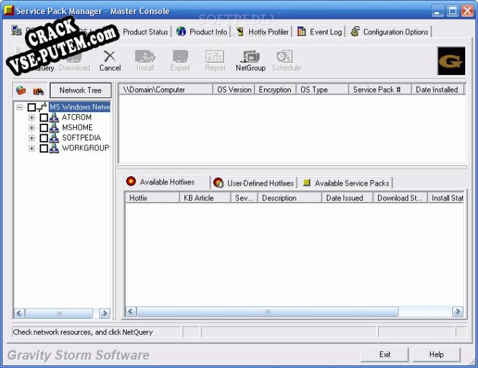Sort by the Hotfix column header
Image resolution: width=478 pixels, height=368 pixels.
point(152,198)
